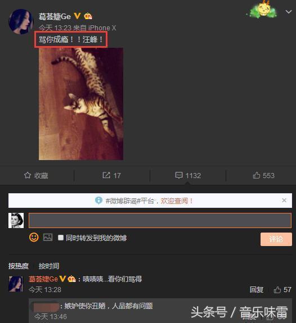This screenshot has width=296, height=323.
Task: Click 回复 to reply to top comment
Action: 257,290
